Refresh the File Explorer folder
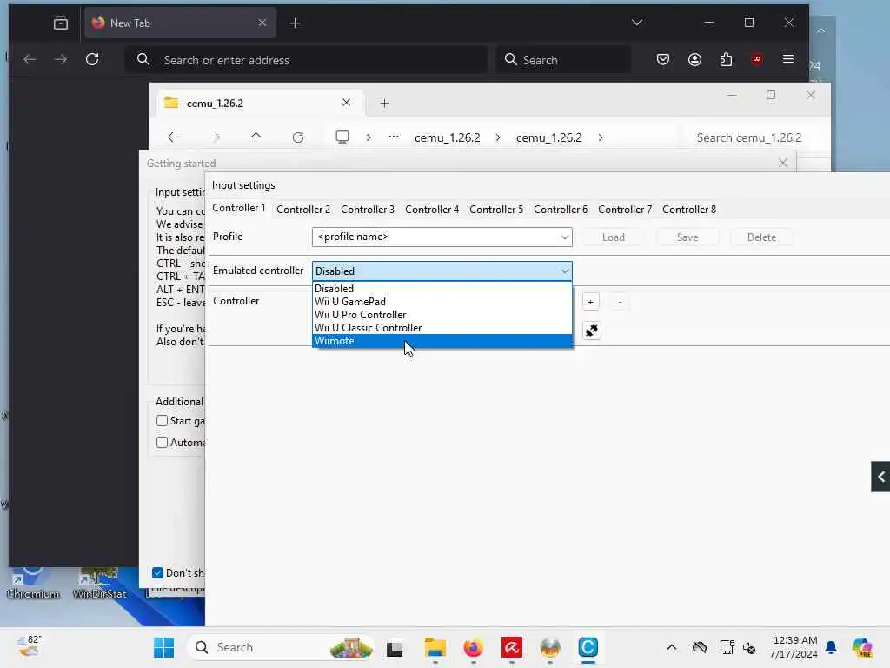 point(298,137)
